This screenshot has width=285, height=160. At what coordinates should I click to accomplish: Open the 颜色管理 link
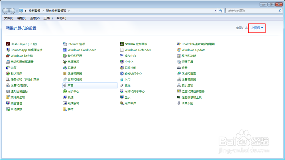point(16,103)
